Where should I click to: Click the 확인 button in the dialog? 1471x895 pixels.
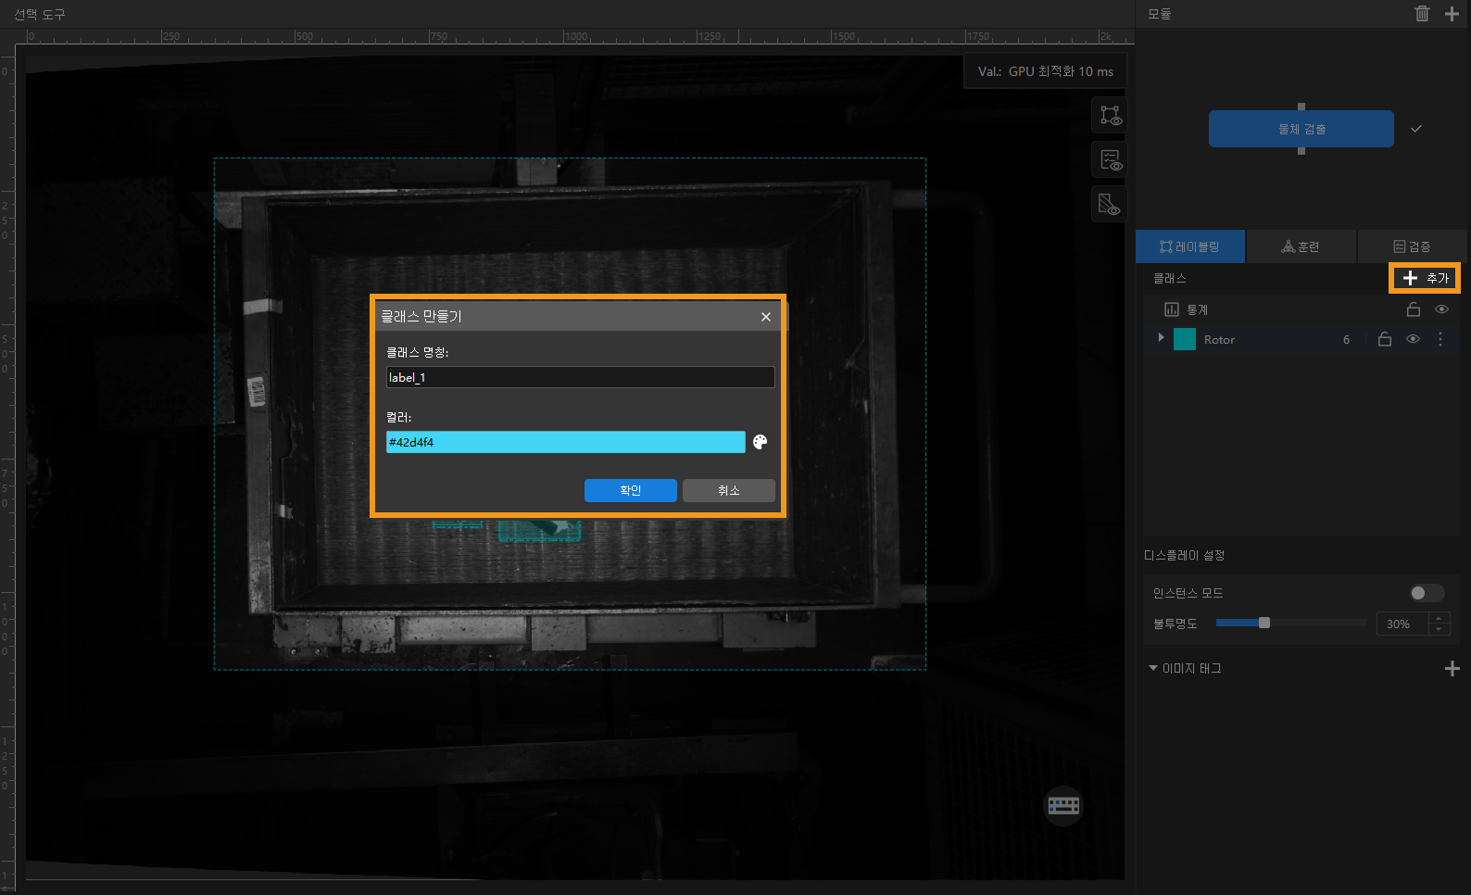pos(630,490)
